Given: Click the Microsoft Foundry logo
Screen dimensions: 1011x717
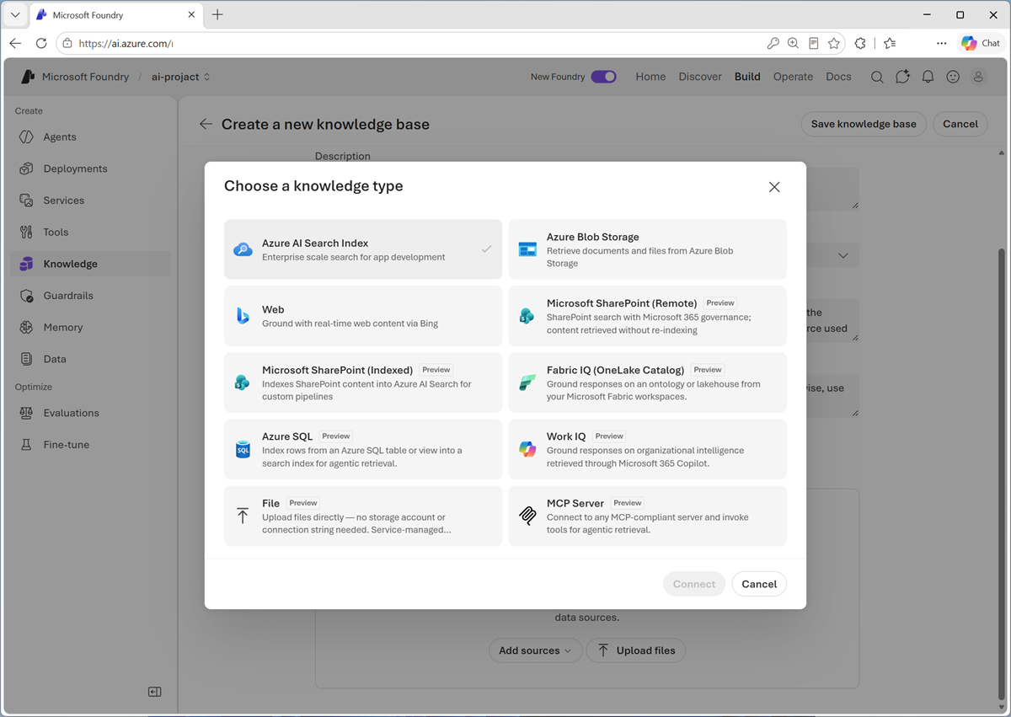Looking at the screenshot, I should pyautogui.click(x=28, y=77).
